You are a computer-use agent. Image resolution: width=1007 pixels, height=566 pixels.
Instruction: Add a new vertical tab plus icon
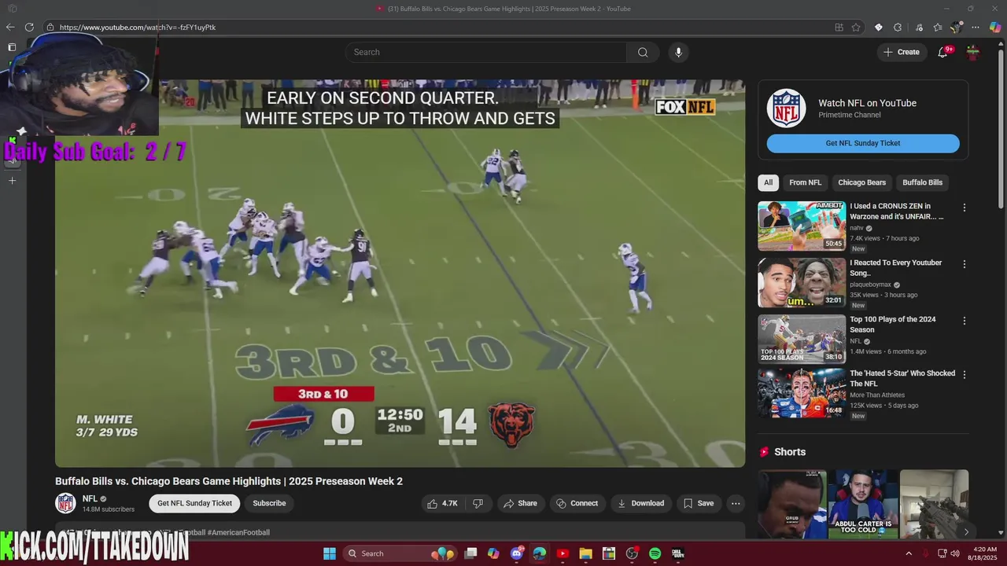point(12,181)
